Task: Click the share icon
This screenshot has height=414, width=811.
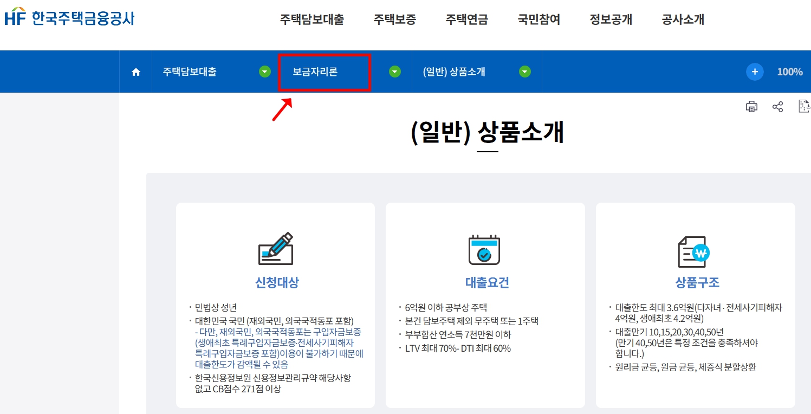Action: [x=777, y=106]
